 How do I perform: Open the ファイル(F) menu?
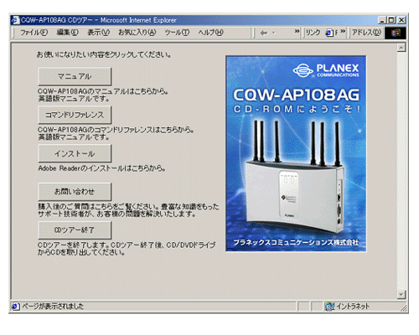(x=34, y=33)
